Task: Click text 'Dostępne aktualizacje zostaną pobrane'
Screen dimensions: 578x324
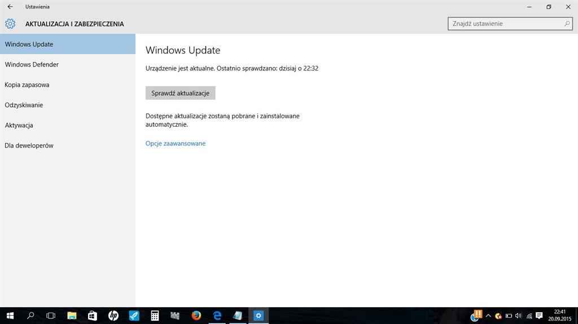Action: click(x=200, y=116)
